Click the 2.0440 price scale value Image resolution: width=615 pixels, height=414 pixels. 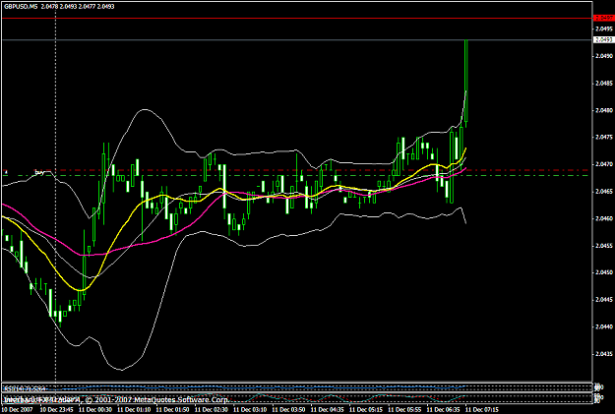(x=604, y=326)
